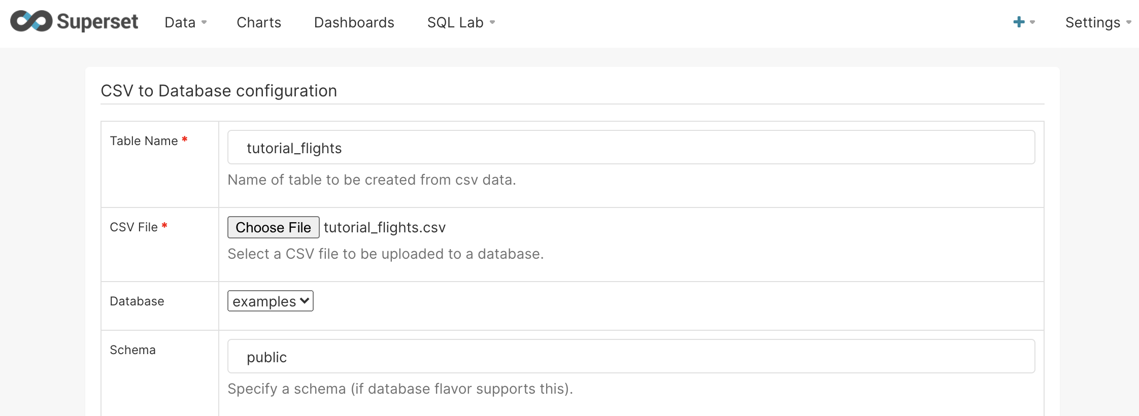
Task: Click the Schema field label
Action: coord(132,350)
